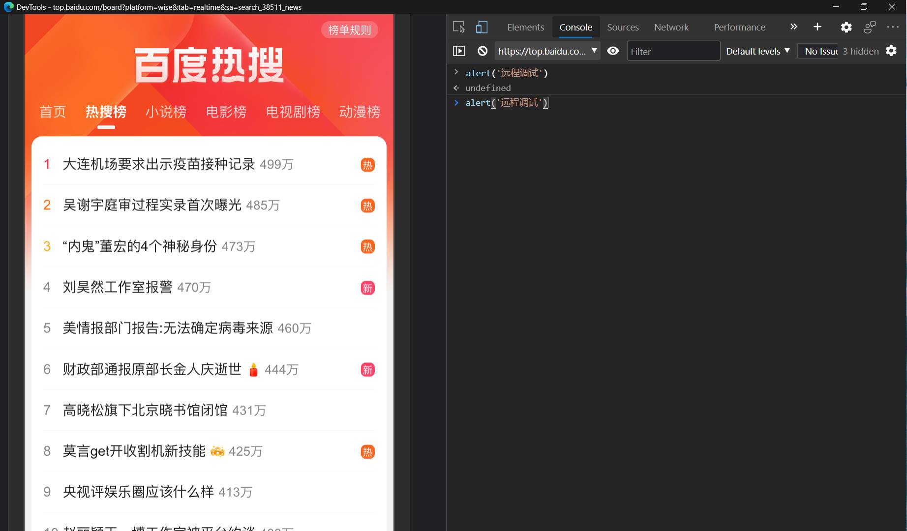Open hot item 财政部通报原部长金人庆逝世
The height and width of the screenshot is (531, 907).
click(x=152, y=369)
